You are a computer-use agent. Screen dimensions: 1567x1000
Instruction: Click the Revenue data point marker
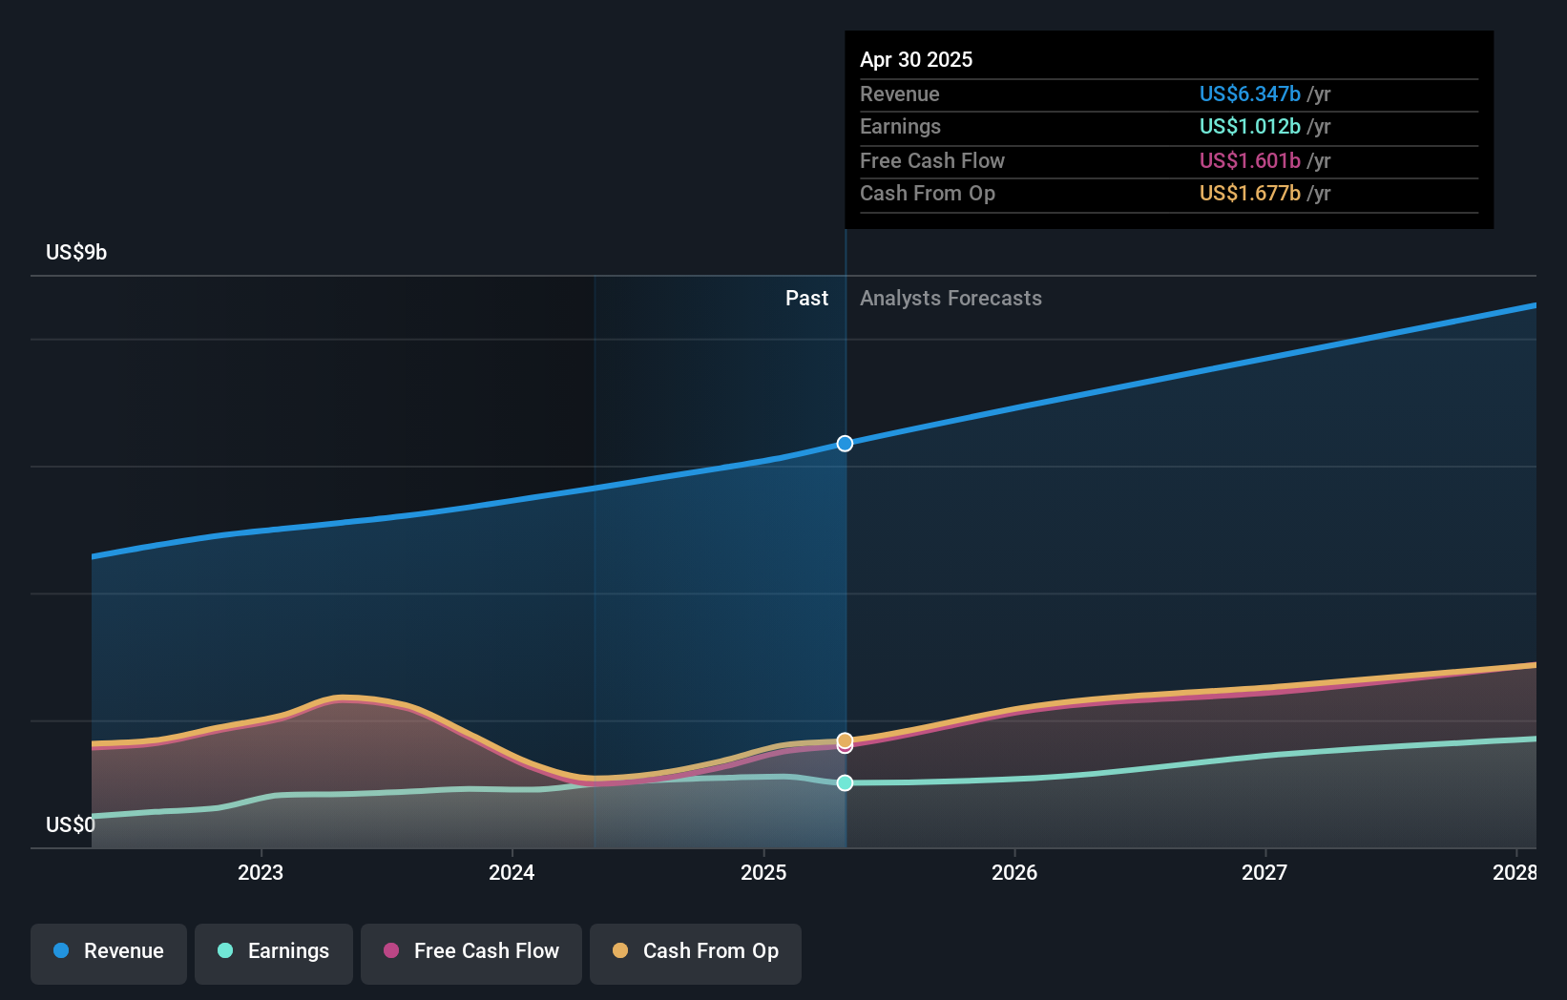[845, 444]
